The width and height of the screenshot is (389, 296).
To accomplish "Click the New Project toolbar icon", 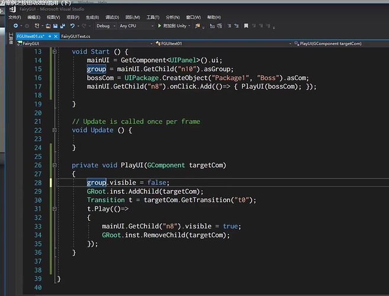I will (x=38, y=26).
